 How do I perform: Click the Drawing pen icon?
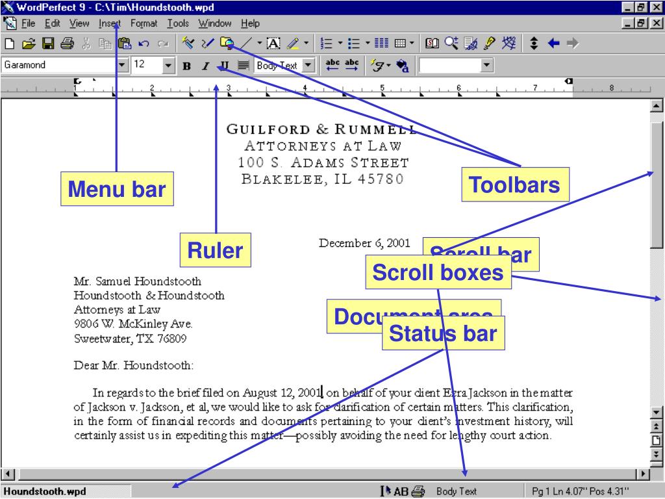pyautogui.click(x=207, y=44)
